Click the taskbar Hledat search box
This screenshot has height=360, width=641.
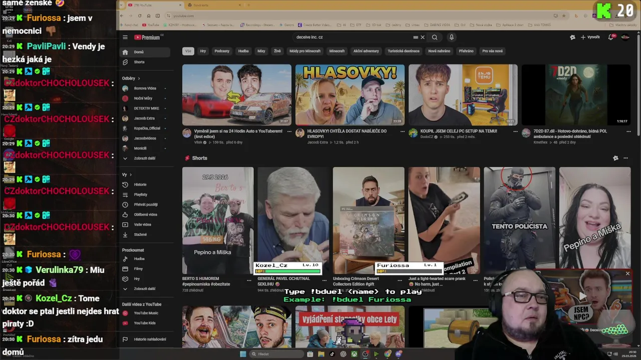point(276,354)
